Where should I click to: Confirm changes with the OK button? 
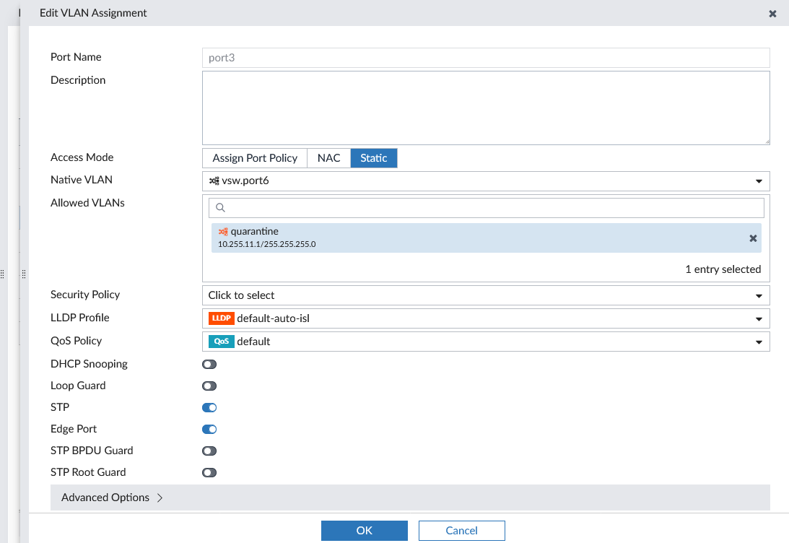(x=364, y=529)
